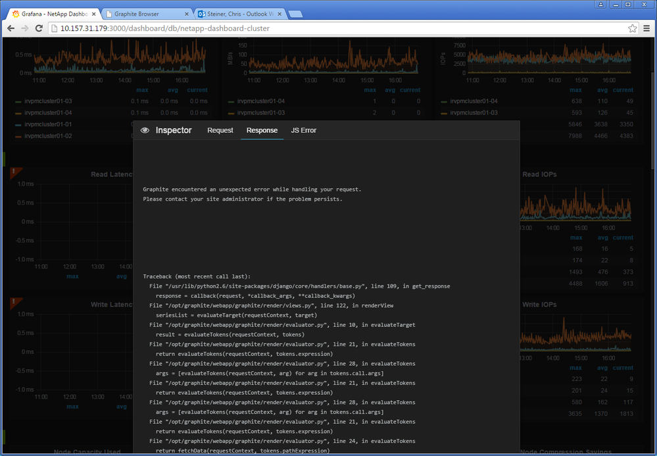Screen dimensions: 657x456
Task: Click 'Please contact your site administrator' line
Action: (243, 199)
